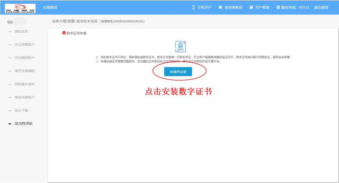Open 增开交易编码 sidebar item
Image resolution: width=339 pixels, height=183 pixels.
point(24,71)
